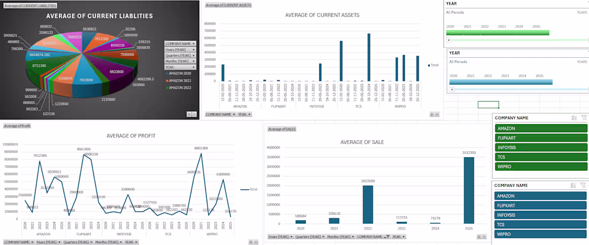Click Total legend on Average of Profit chart
Screen dimensions: 589x245
[x=249, y=189]
